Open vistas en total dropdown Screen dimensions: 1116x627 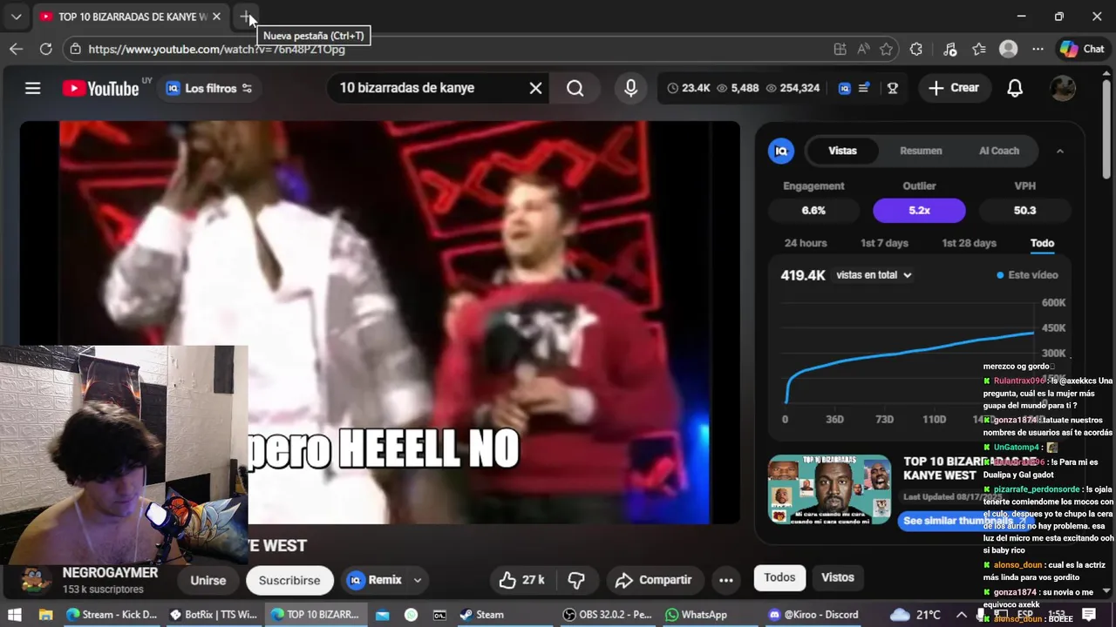874,275
